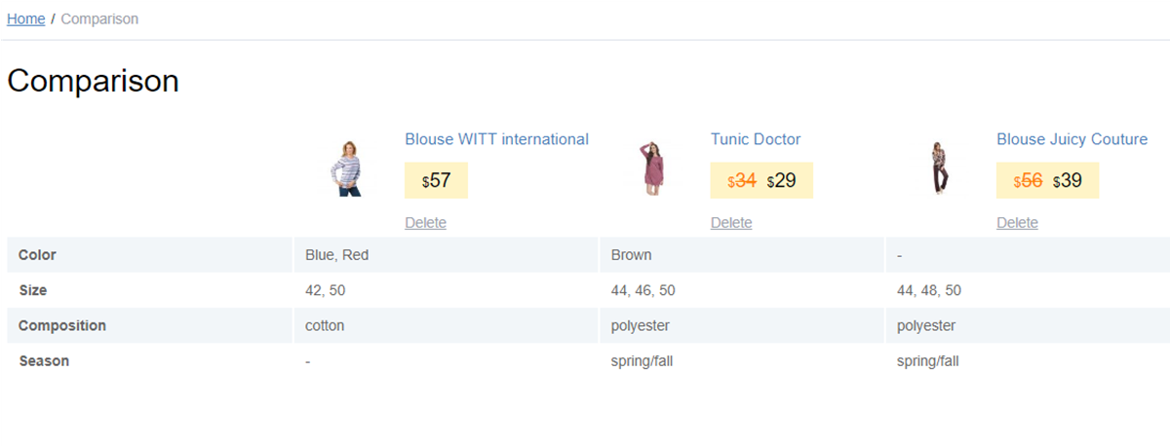Click the 'Brown' color cell
The height and width of the screenshot is (446, 1170).
coord(741,255)
